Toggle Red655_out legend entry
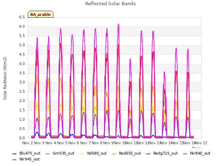Screen dimensions: 222x166 pyautogui.click(x=126, y=153)
